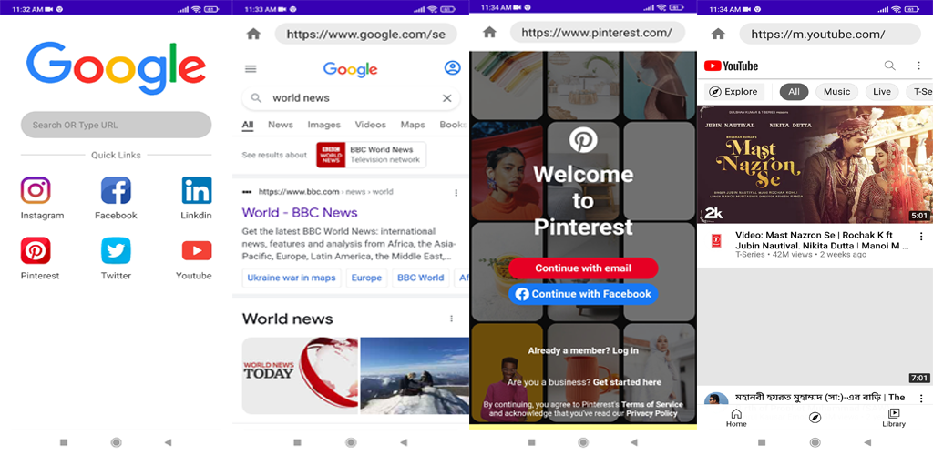Screen dimensions: 933x455
Task: Open the Linkdin quick link icon
Action: (x=197, y=191)
